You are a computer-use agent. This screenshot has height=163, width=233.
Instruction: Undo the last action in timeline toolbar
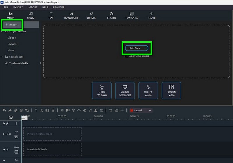click(4, 110)
